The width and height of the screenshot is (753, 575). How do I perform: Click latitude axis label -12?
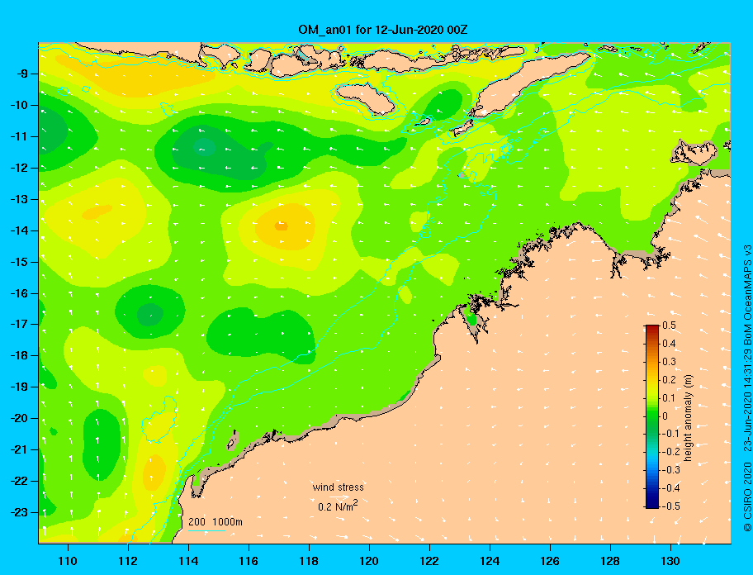click(21, 168)
